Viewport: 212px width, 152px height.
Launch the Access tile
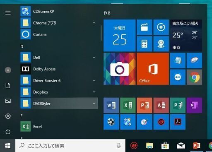point(161,105)
